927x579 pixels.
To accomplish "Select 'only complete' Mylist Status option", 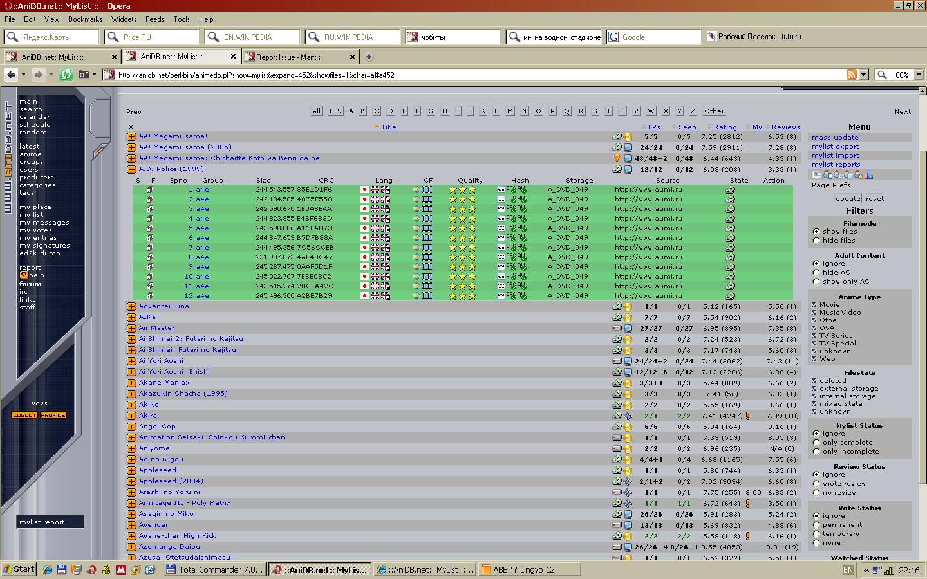I will click(816, 443).
